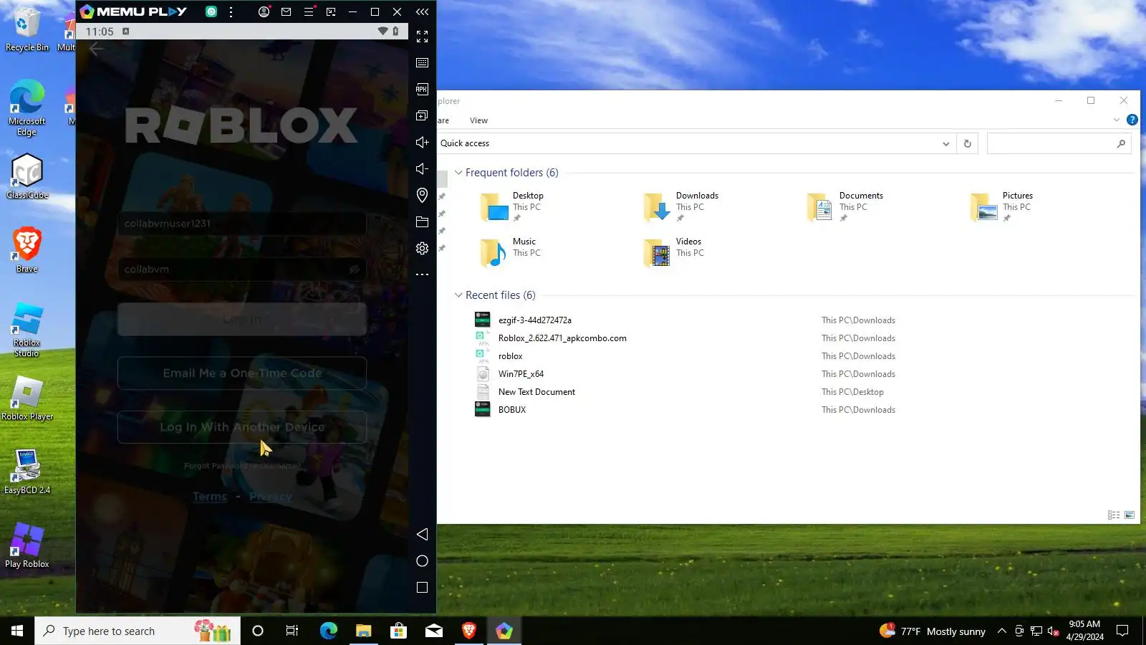Open MEmu account profile icon
Image resolution: width=1146 pixels, height=645 pixels.
coord(264,11)
